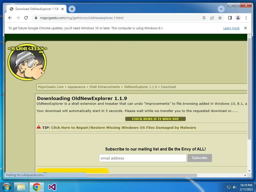Go back to the previous page
The image size is (256, 192).
click(x=10, y=18)
